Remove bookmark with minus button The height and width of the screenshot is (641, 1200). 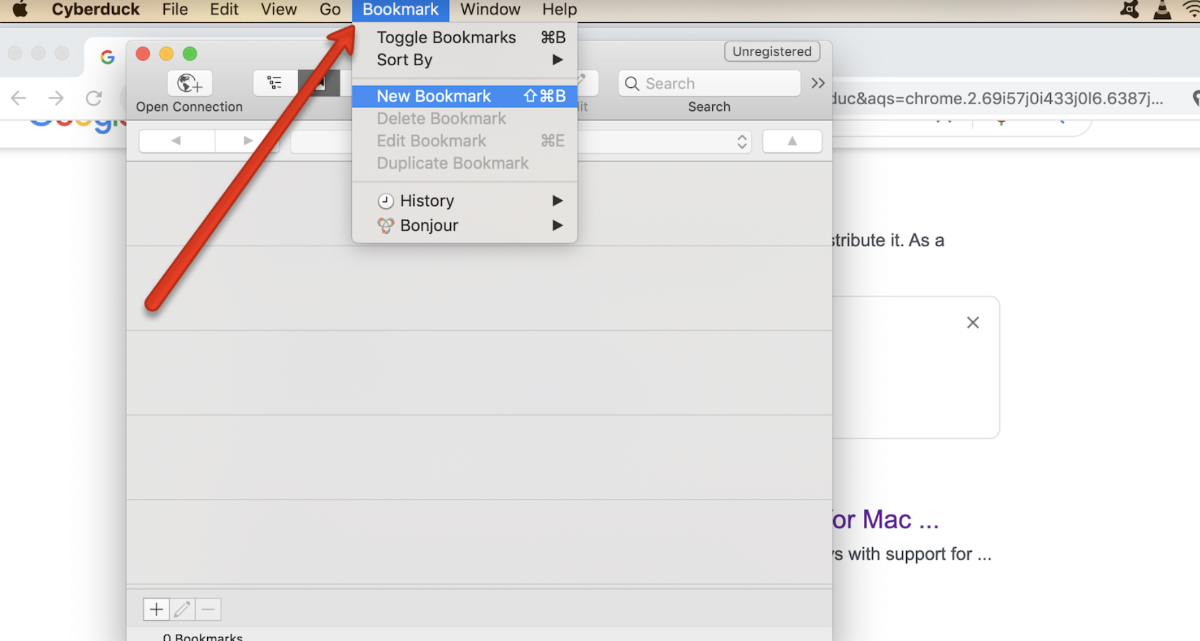[208, 609]
